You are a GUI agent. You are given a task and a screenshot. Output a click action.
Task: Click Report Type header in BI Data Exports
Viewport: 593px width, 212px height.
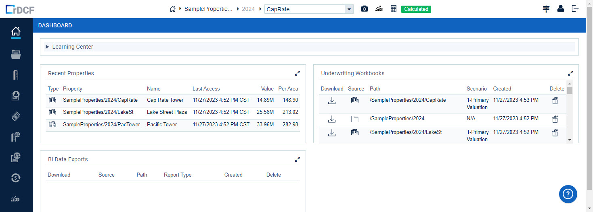click(178, 175)
